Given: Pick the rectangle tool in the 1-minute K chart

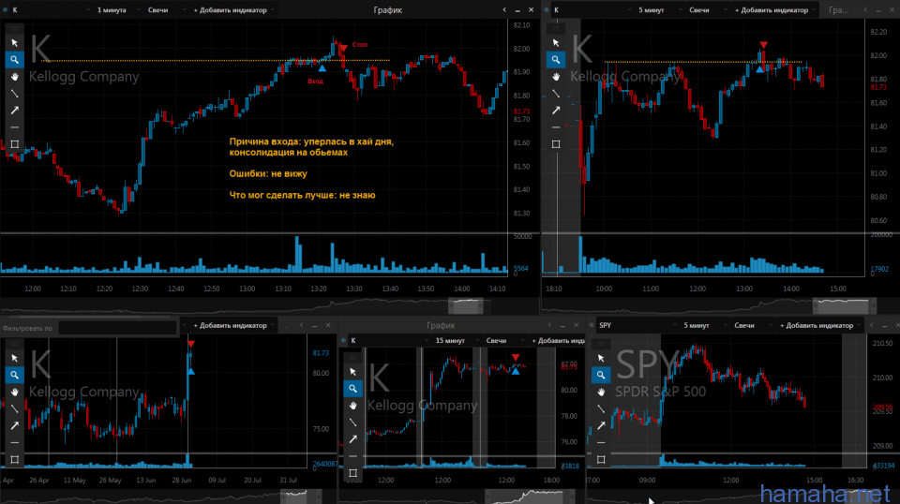Looking at the screenshot, I should [14, 144].
